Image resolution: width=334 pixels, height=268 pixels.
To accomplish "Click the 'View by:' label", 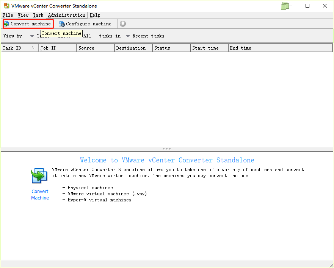I will 13,36.
